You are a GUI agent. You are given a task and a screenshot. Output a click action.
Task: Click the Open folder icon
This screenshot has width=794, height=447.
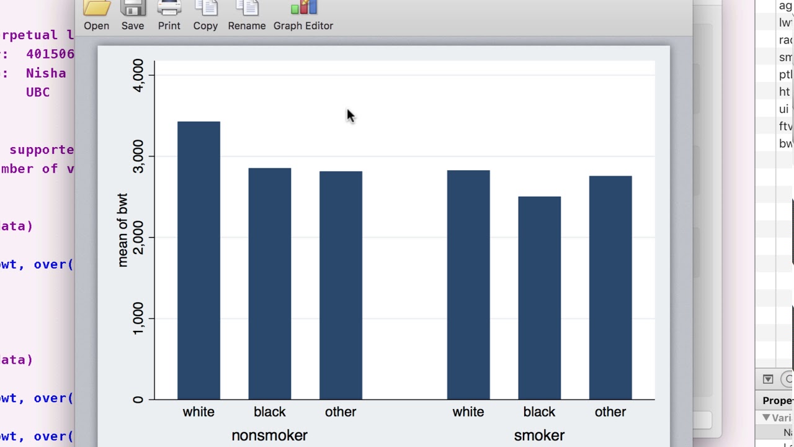coord(97,7)
